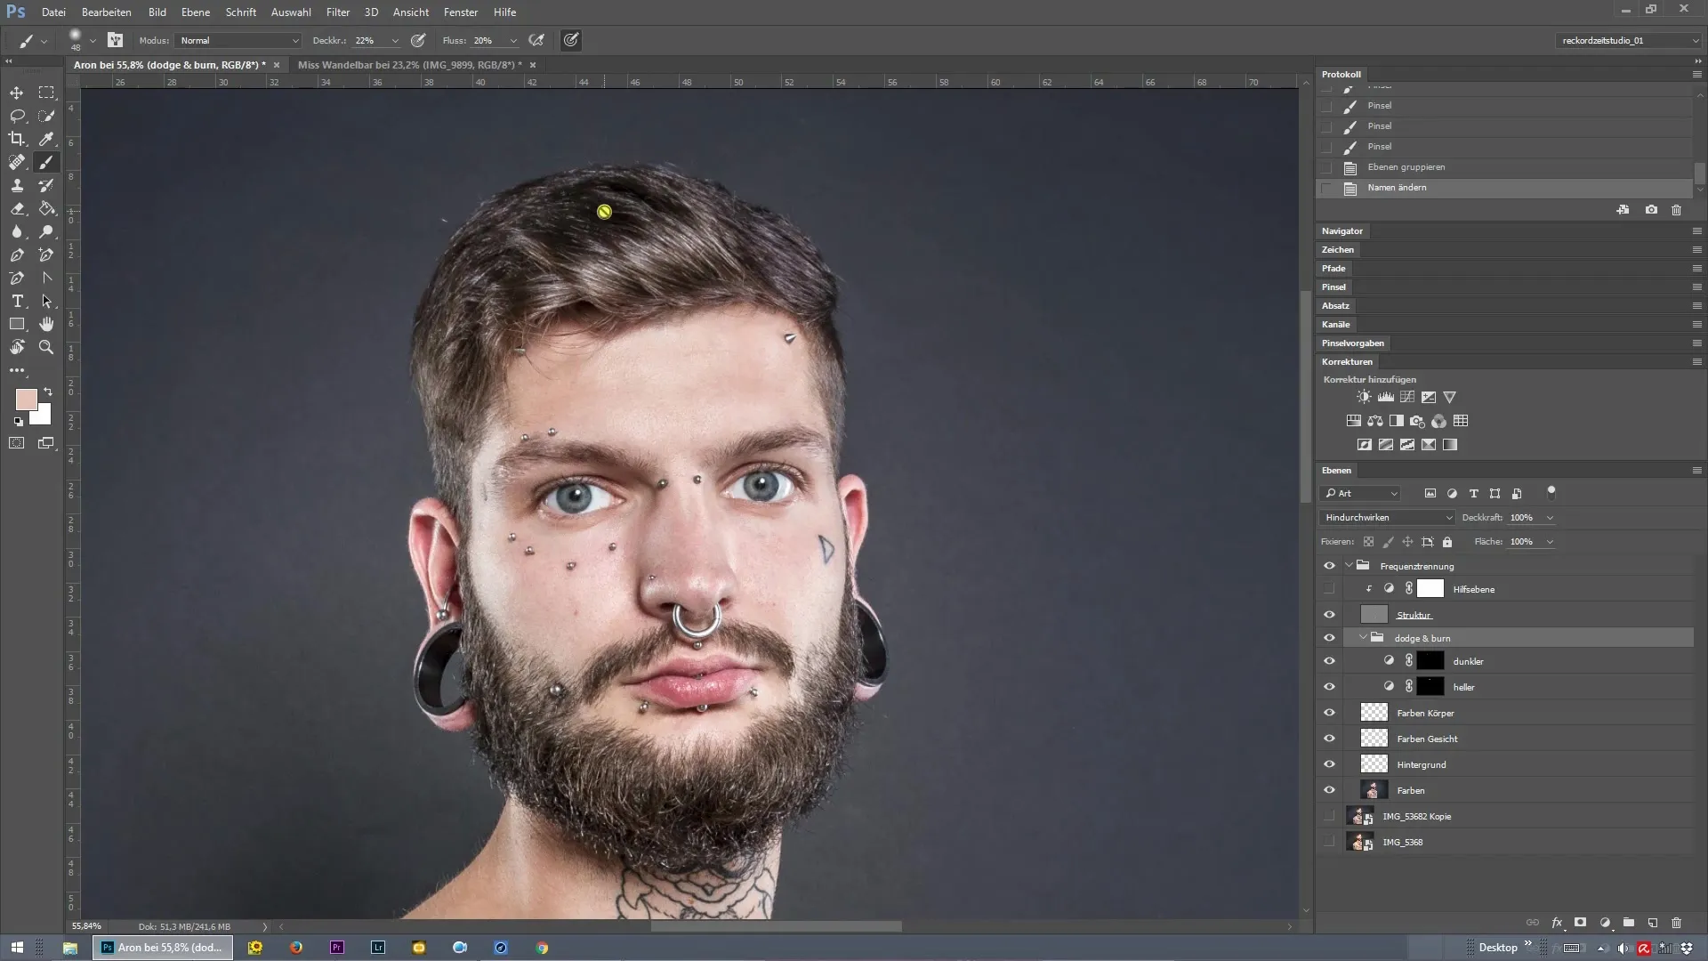Image resolution: width=1708 pixels, height=961 pixels.
Task: Open the Kanäle panel tab
Action: click(x=1336, y=324)
